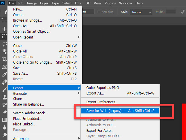Image resolution: width=186 pixels, height=140 pixels.
Task: Open the Help menu
Action: pos(139,3)
